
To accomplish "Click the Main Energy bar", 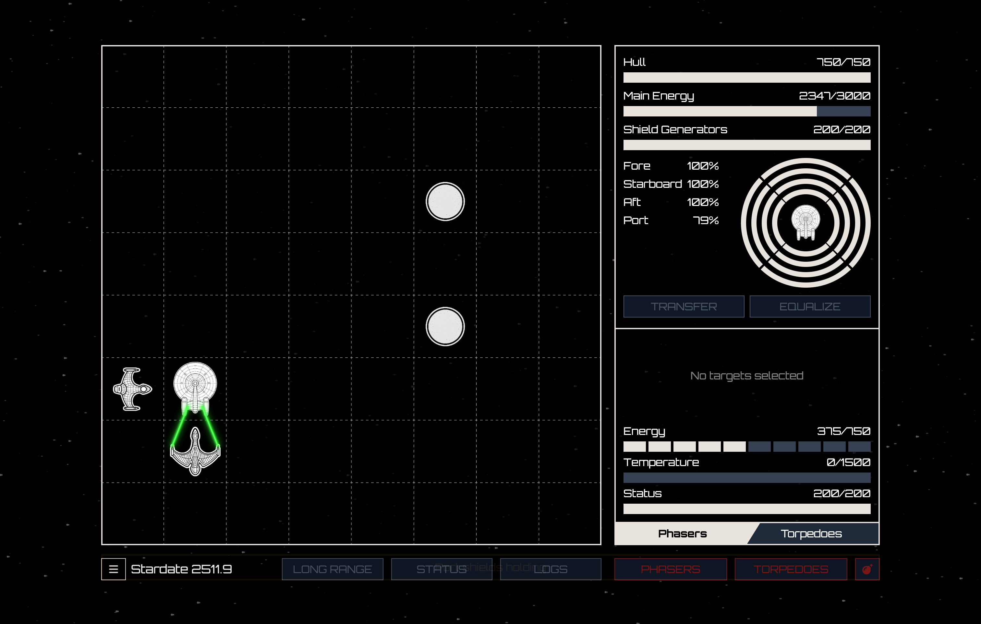I will 746,111.
